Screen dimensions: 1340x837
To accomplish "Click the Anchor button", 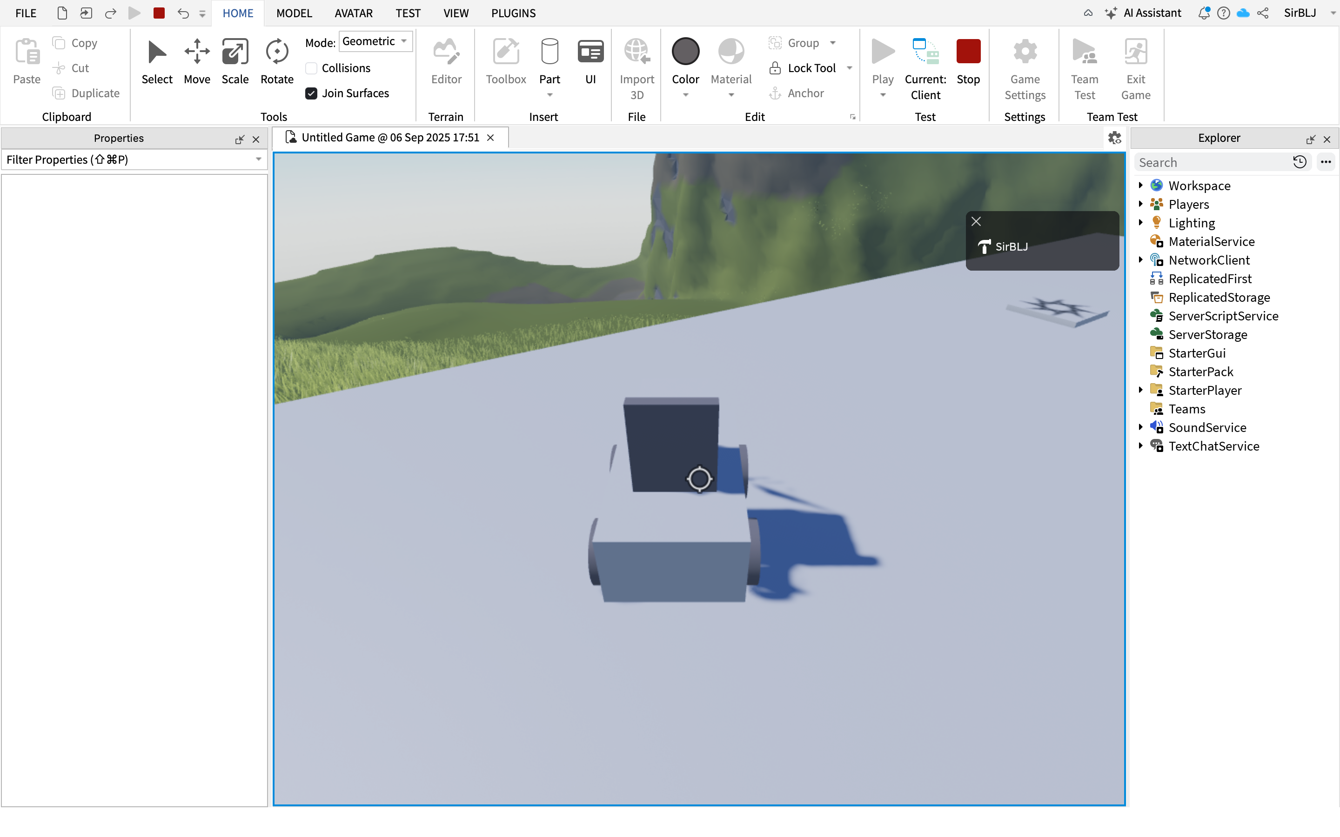I will click(x=797, y=93).
